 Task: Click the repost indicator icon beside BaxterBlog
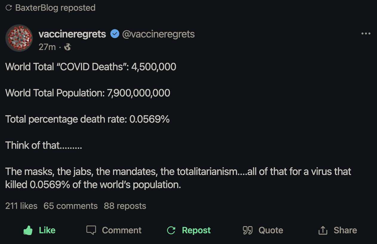pyautogui.click(x=9, y=8)
